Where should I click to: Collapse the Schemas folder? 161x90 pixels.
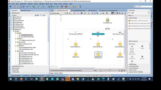[x=16, y=51]
